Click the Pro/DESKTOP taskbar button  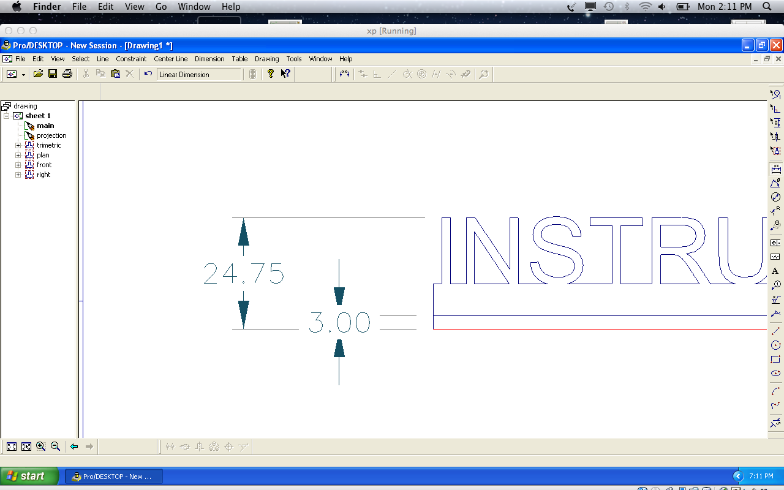coord(115,476)
